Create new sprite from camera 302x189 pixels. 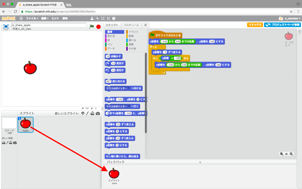click(98, 113)
